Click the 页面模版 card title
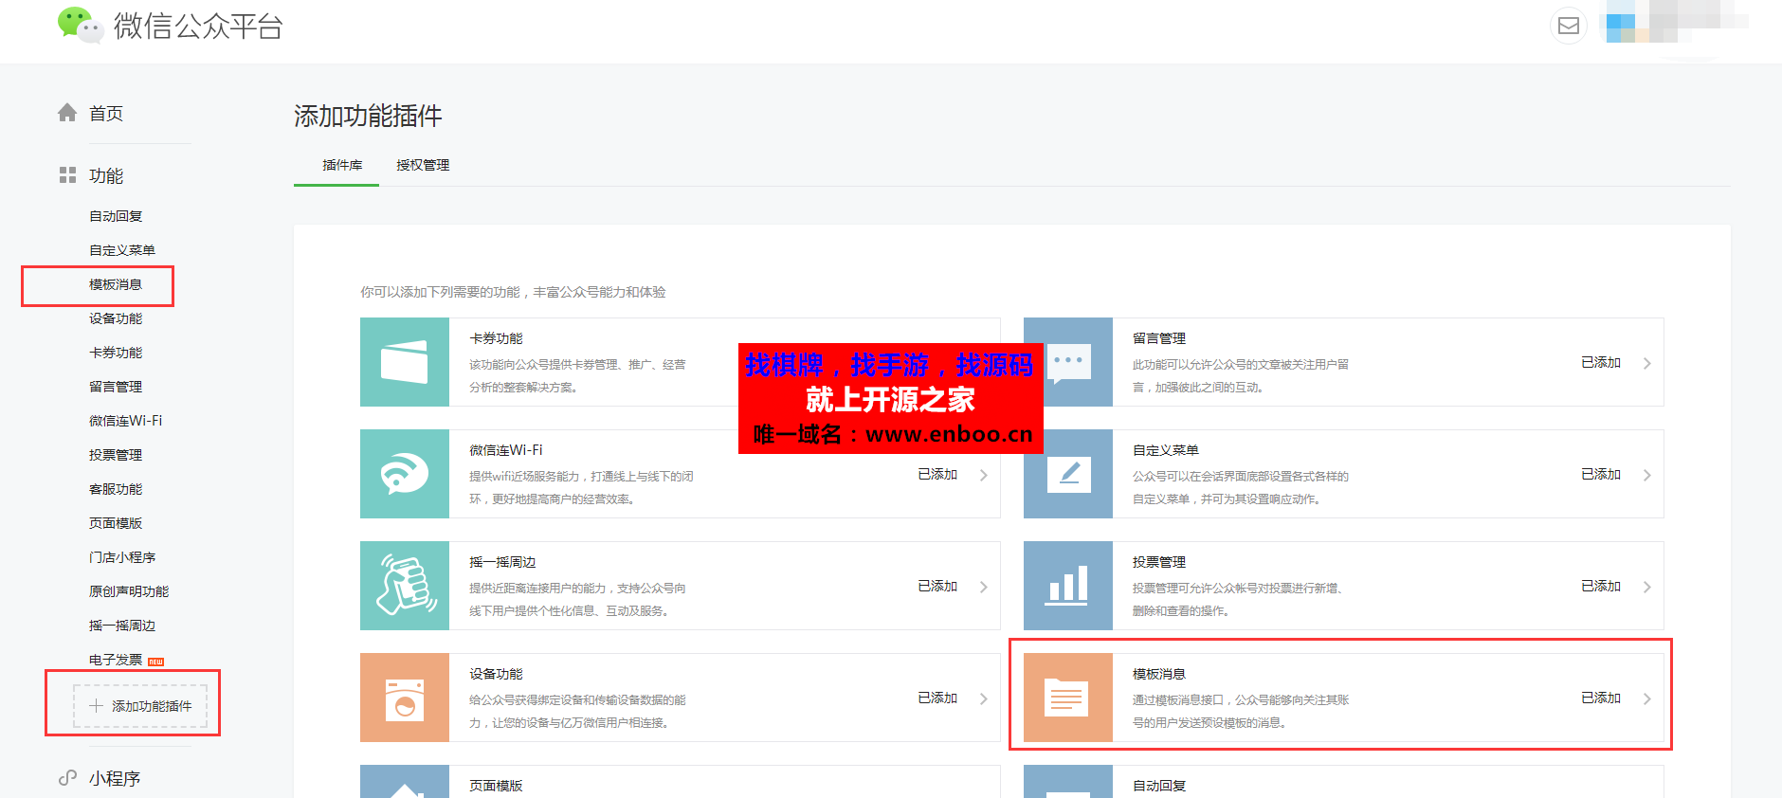This screenshot has width=1782, height=798. coord(496,786)
